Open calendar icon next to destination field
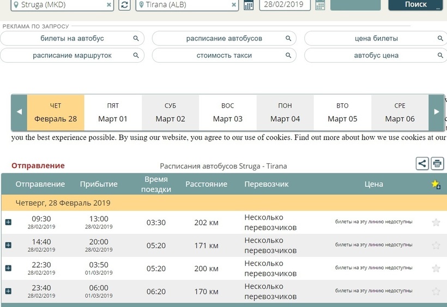Image resolution: width=447 pixels, height=307 pixels. [249, 5]
